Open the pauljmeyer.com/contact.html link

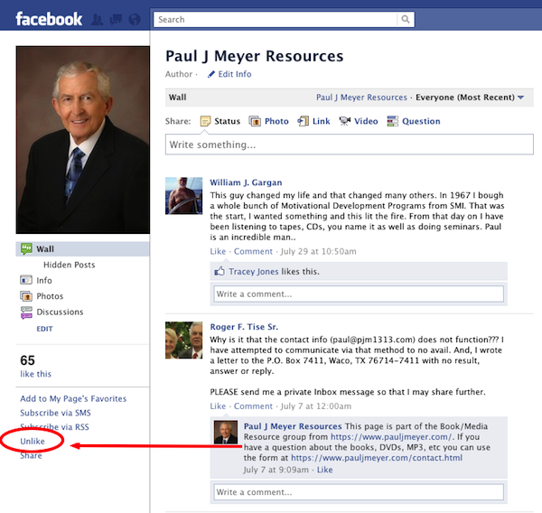[377, 458]
